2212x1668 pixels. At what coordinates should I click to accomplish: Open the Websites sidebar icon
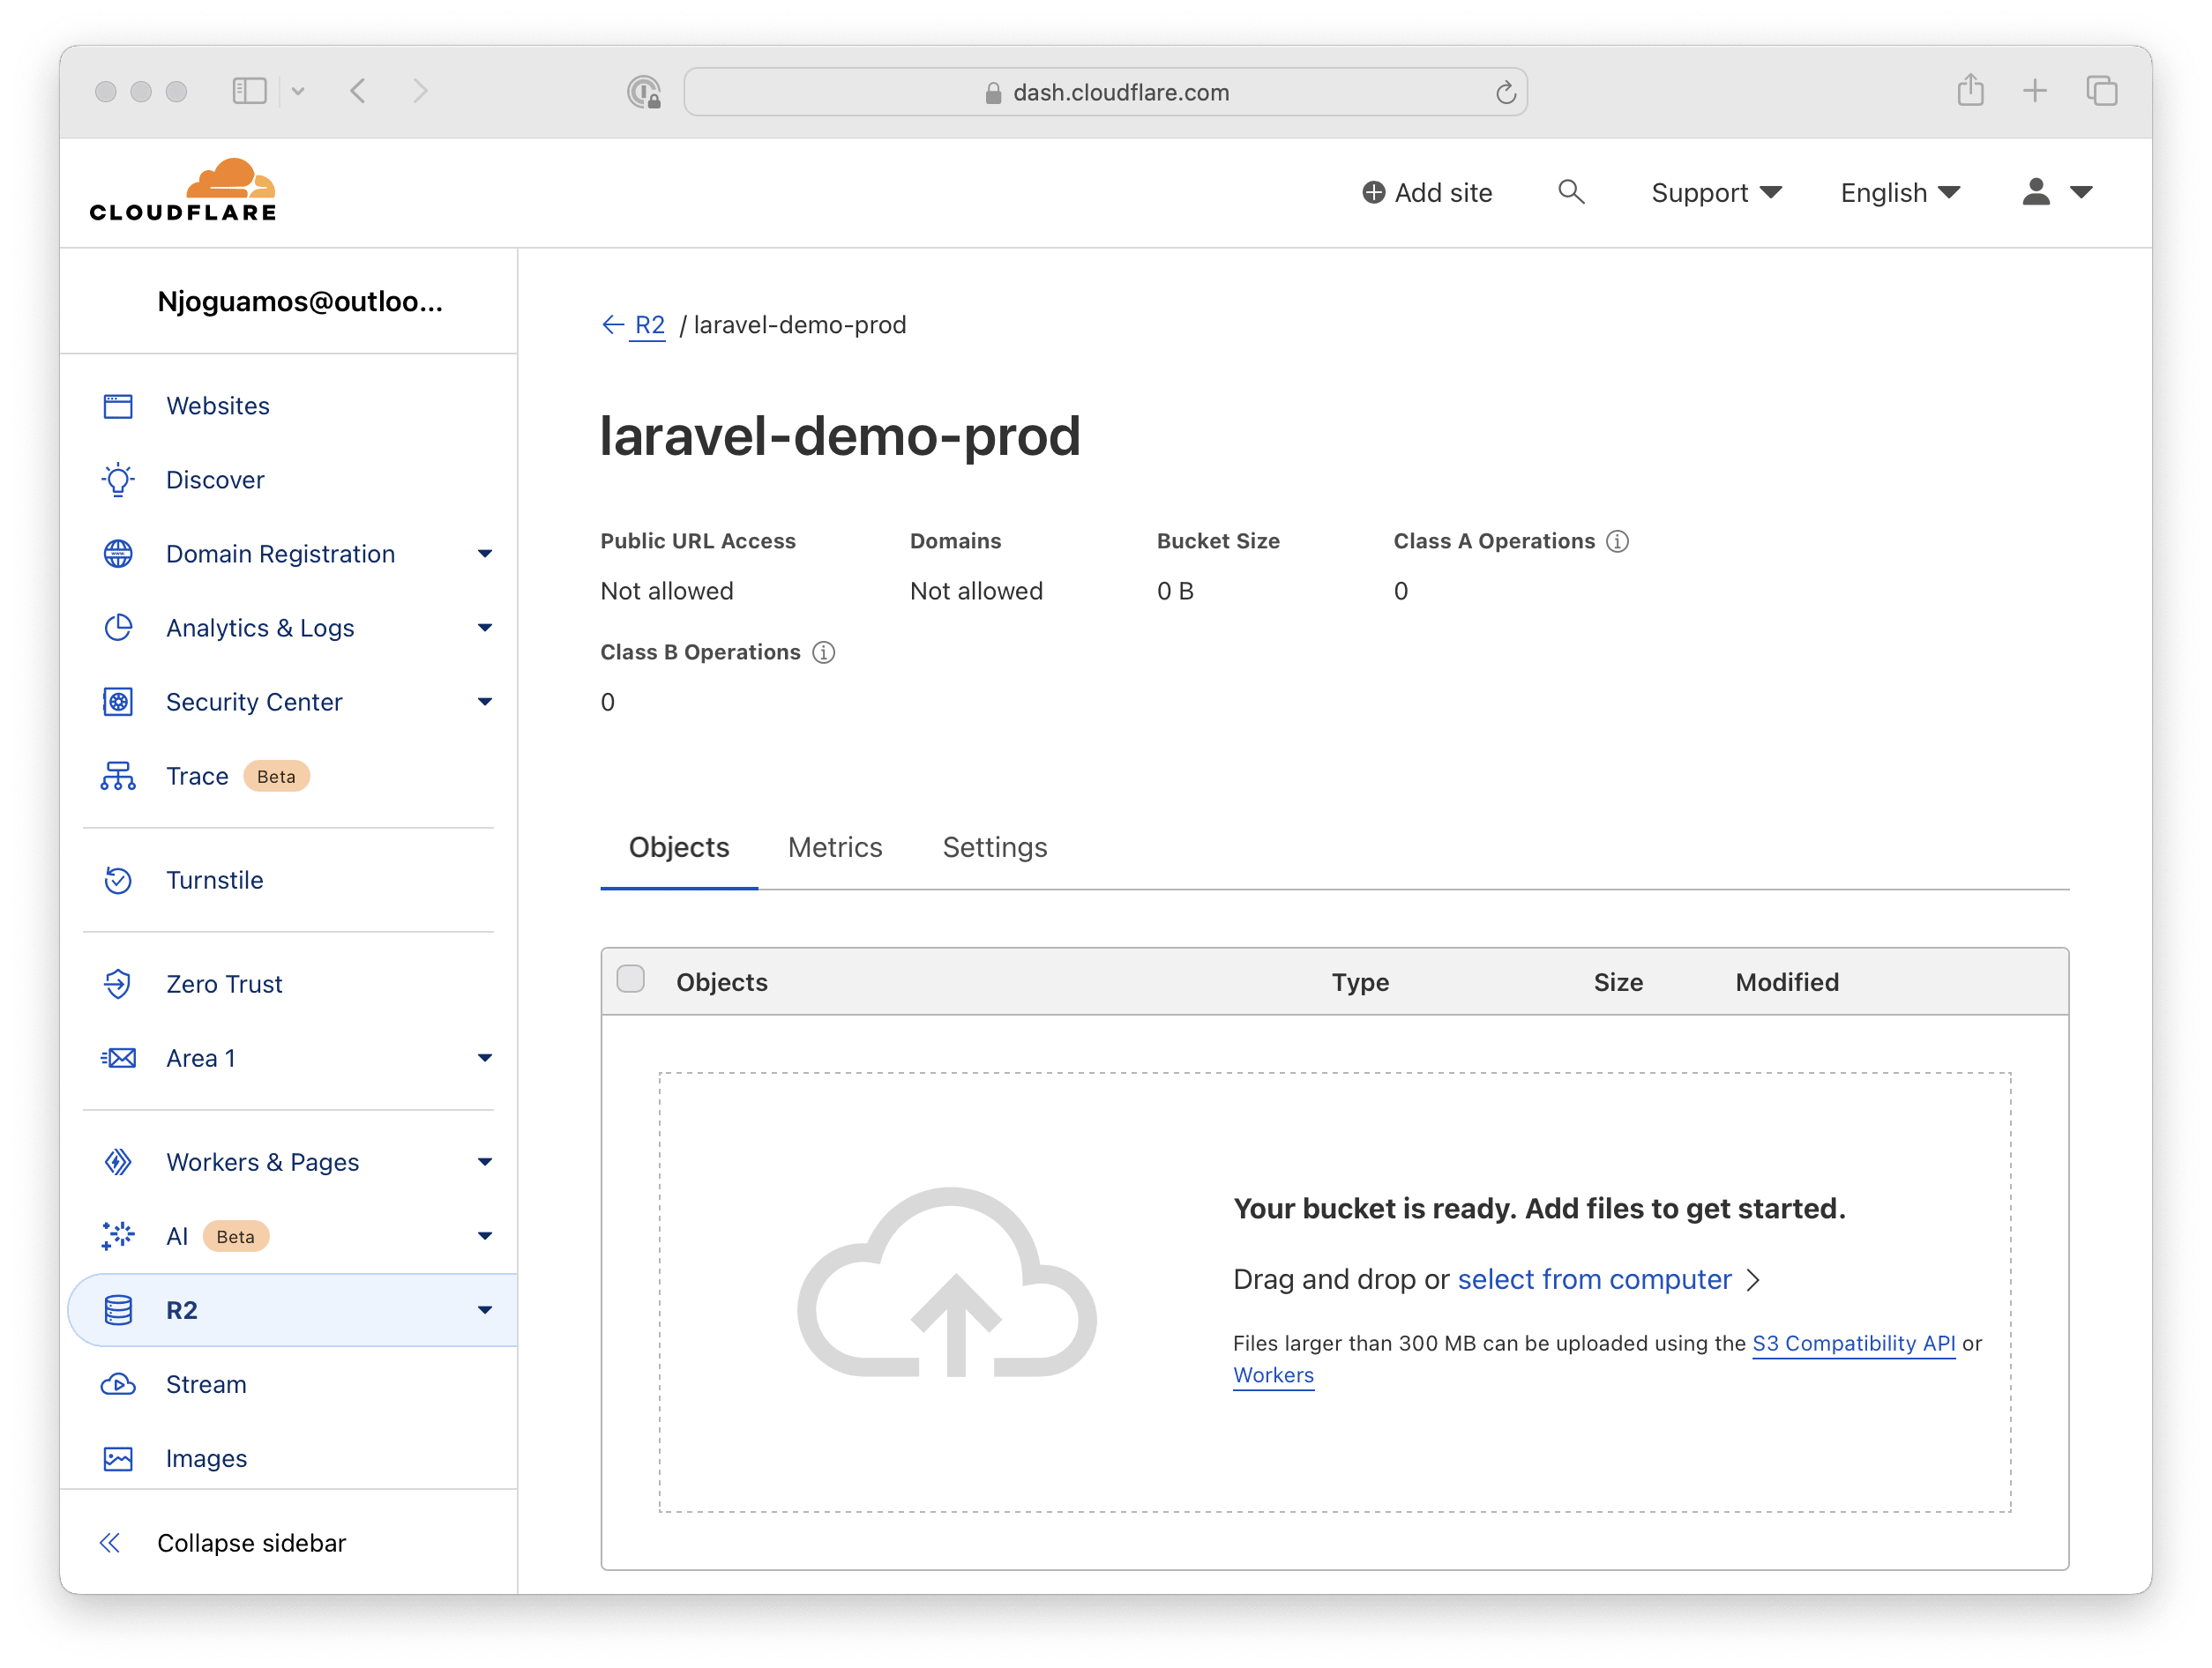click(x=118, y=406)
